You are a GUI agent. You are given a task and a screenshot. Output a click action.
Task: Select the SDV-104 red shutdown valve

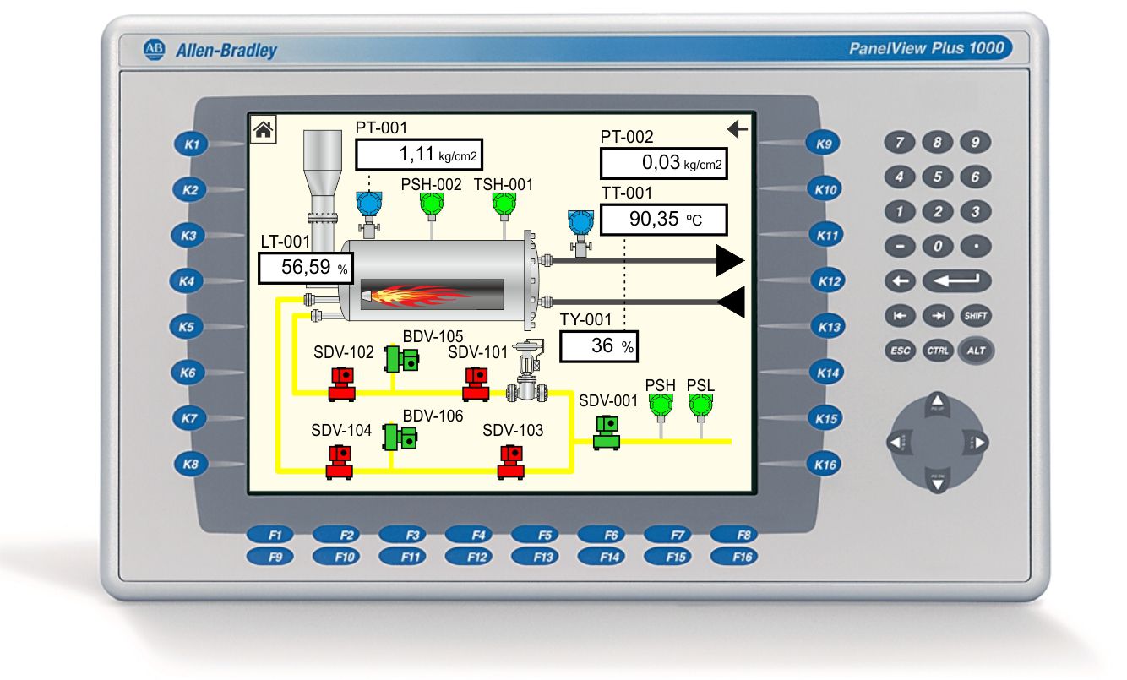pos(340,462)
